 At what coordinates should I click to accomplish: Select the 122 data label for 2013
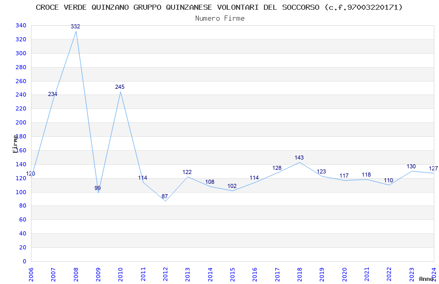[187, 172]
